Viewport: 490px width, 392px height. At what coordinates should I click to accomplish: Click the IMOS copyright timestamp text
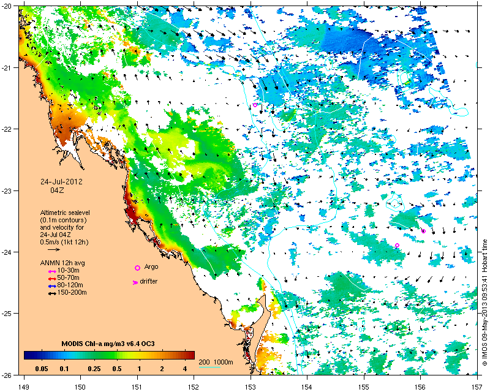[484, 303]
